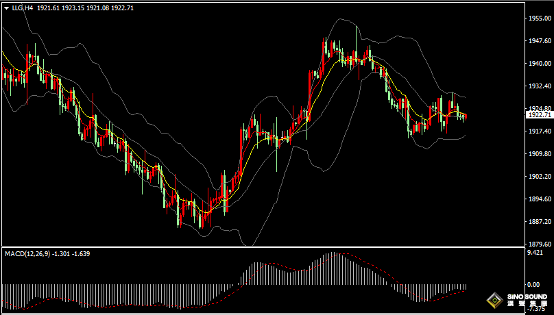Click the -7.375 MACD scale value

[535, 310]
